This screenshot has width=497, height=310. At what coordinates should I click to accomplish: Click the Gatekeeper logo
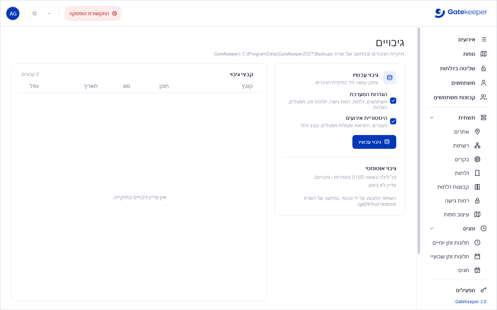point(461,13)
